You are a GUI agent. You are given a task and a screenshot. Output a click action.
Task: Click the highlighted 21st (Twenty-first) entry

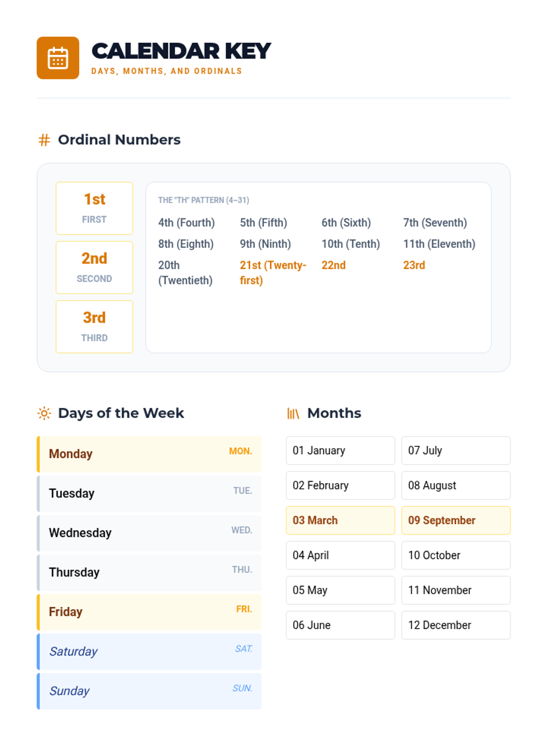click(x=273, y=272)
